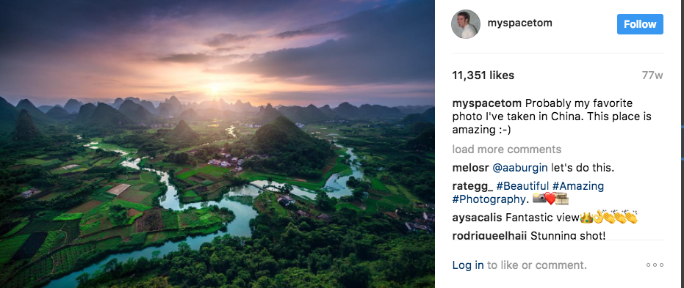Load more comments on this post
The height and width of the screenshot is (288, 684).
tap(507, 149)
